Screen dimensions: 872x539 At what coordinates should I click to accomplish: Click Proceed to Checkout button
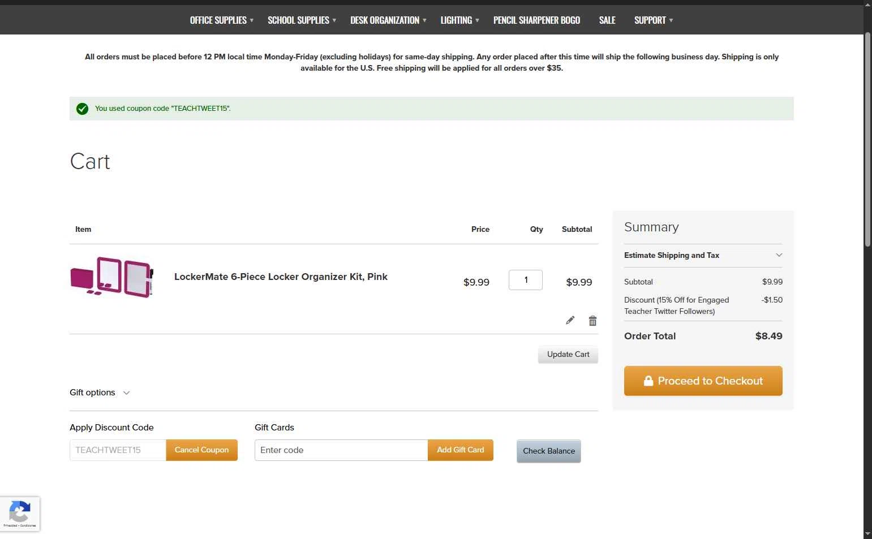click(x=703, y=381)
